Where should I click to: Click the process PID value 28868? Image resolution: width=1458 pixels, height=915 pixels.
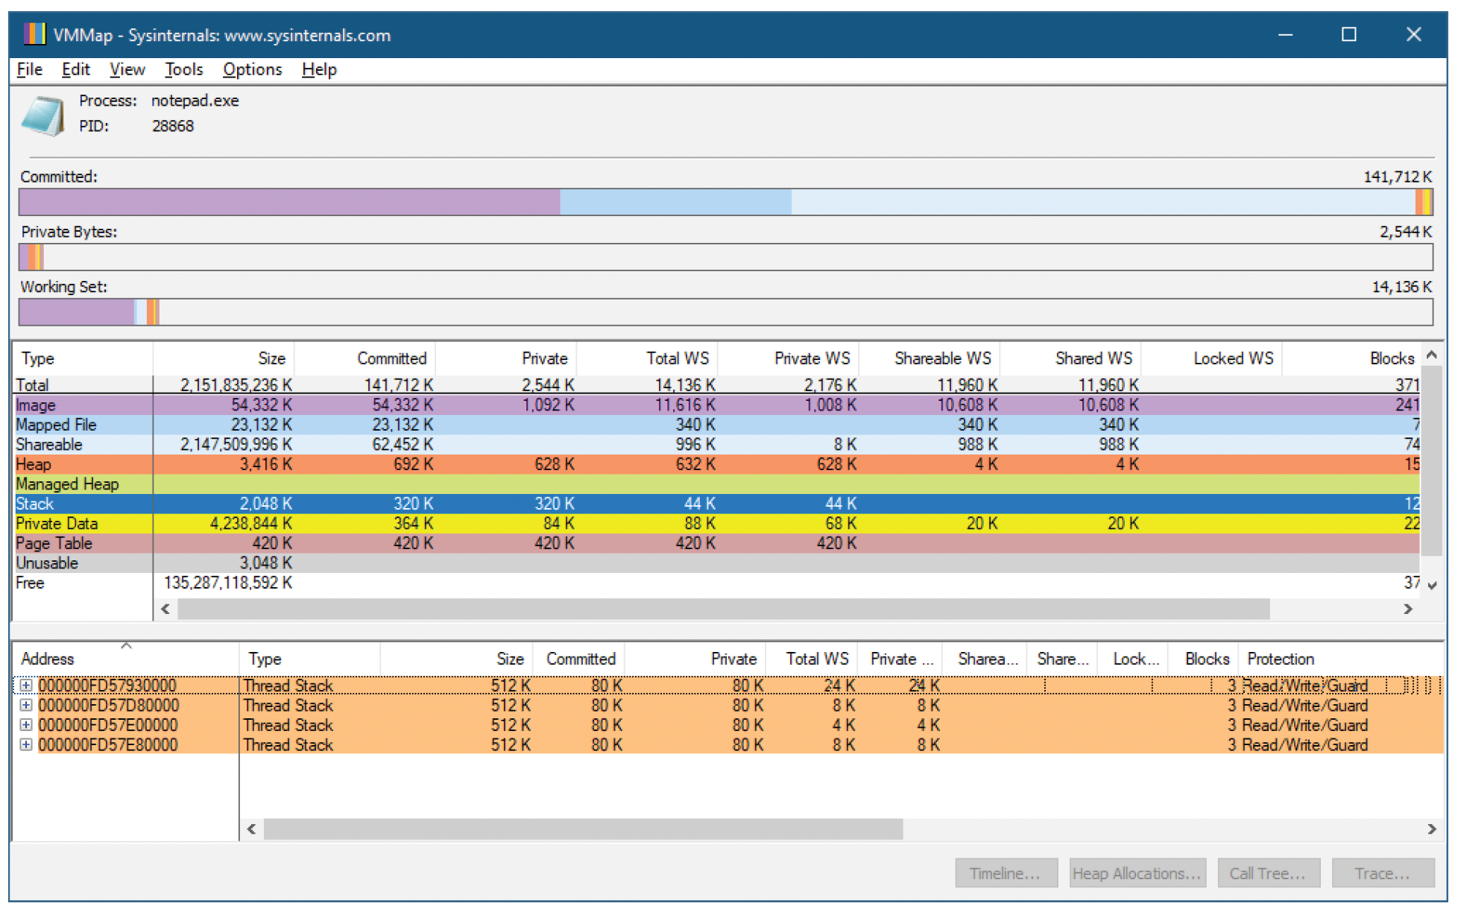point(173,126)
